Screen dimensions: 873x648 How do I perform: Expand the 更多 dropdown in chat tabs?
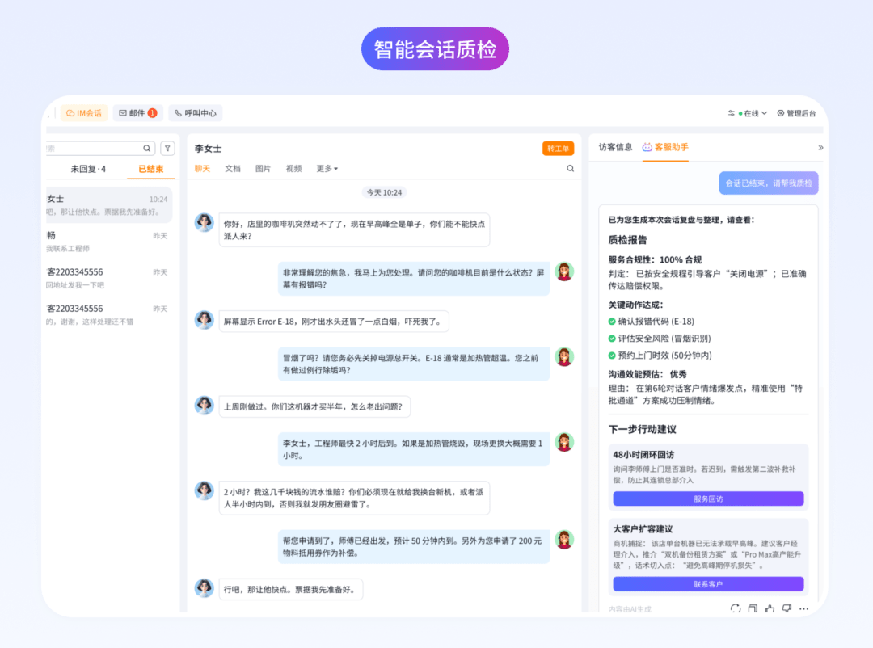[327, 169]
